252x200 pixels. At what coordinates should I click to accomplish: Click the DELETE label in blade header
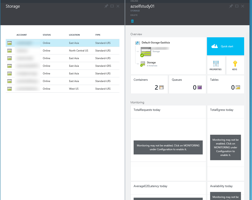click(x=134, y=15)
